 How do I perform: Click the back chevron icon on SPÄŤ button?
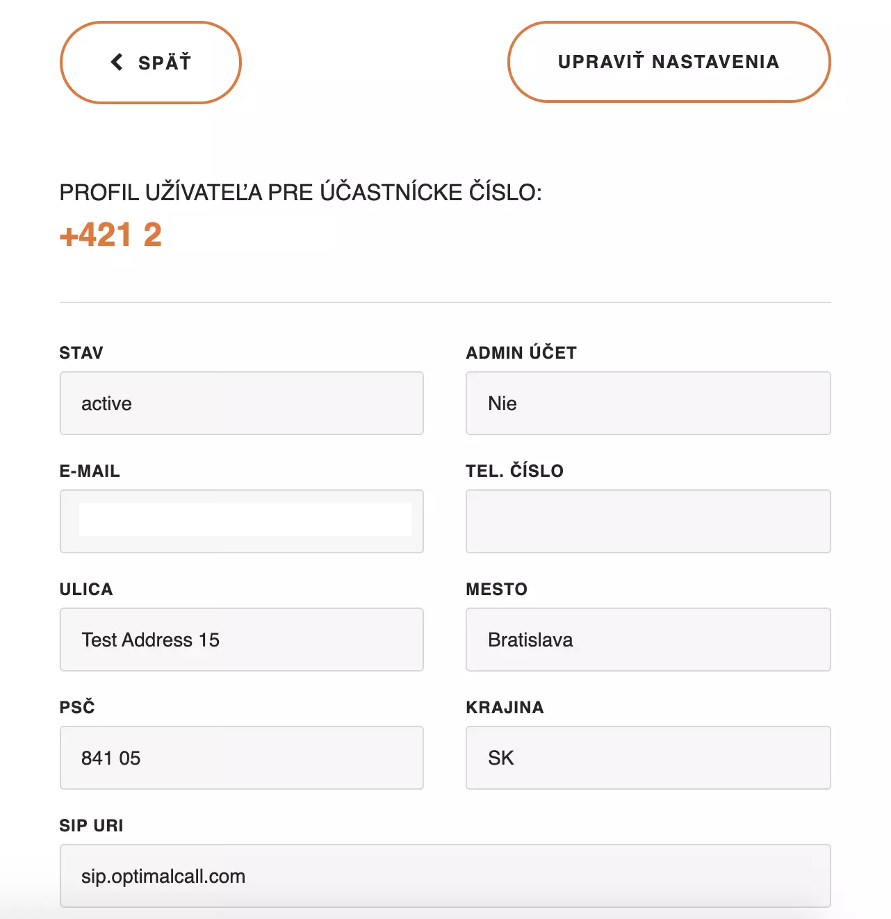116,62
